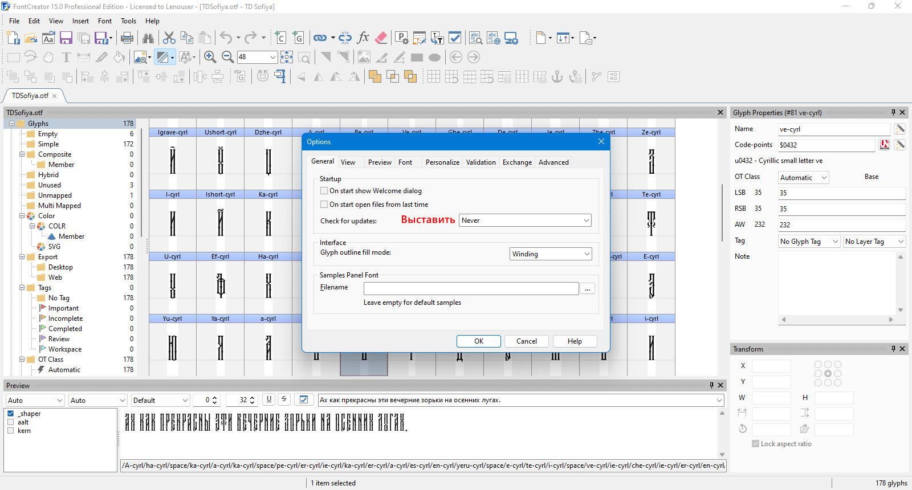
Task: Switch to the Validation tab in Options
Action: 481,162
